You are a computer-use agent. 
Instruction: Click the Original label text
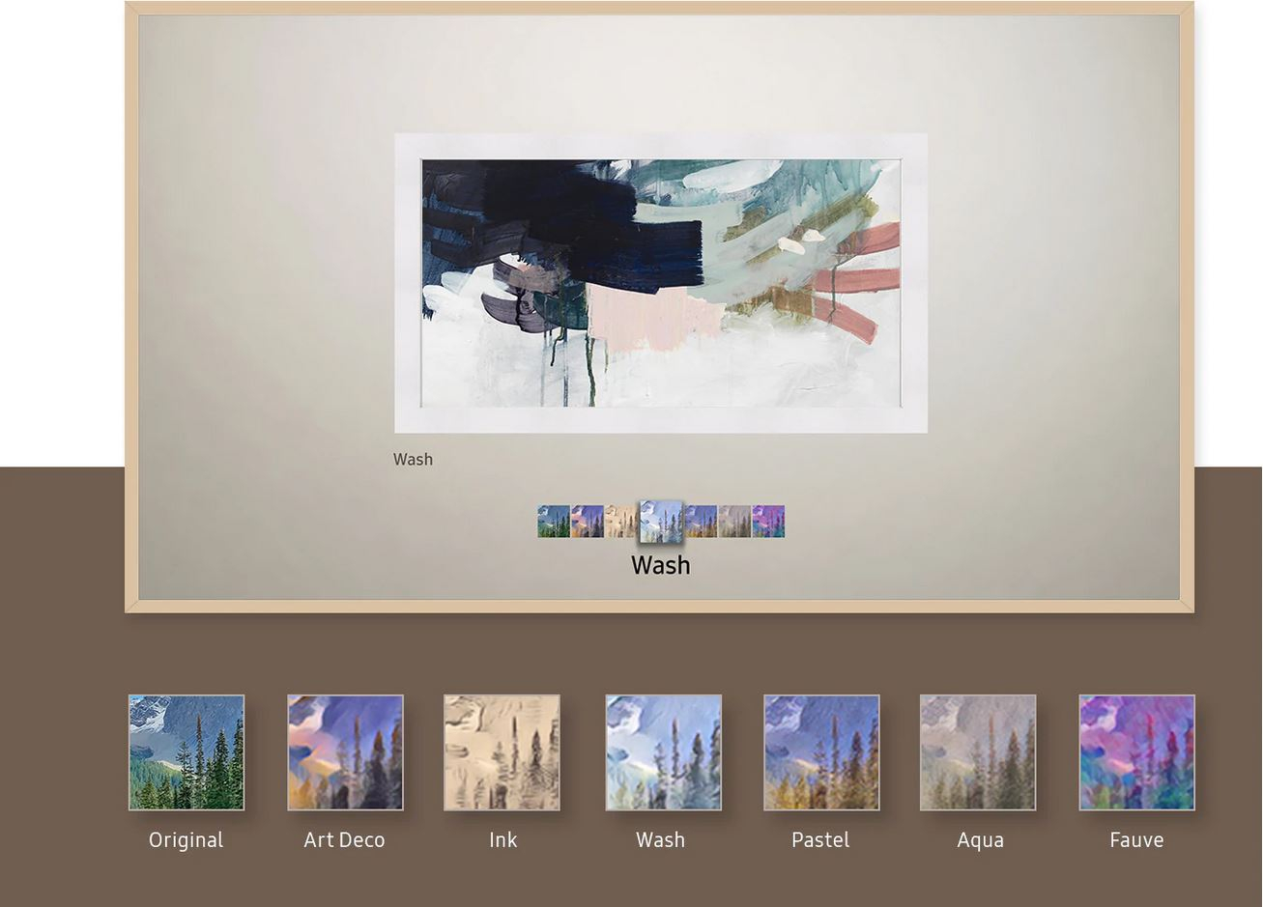click(186, 840)
